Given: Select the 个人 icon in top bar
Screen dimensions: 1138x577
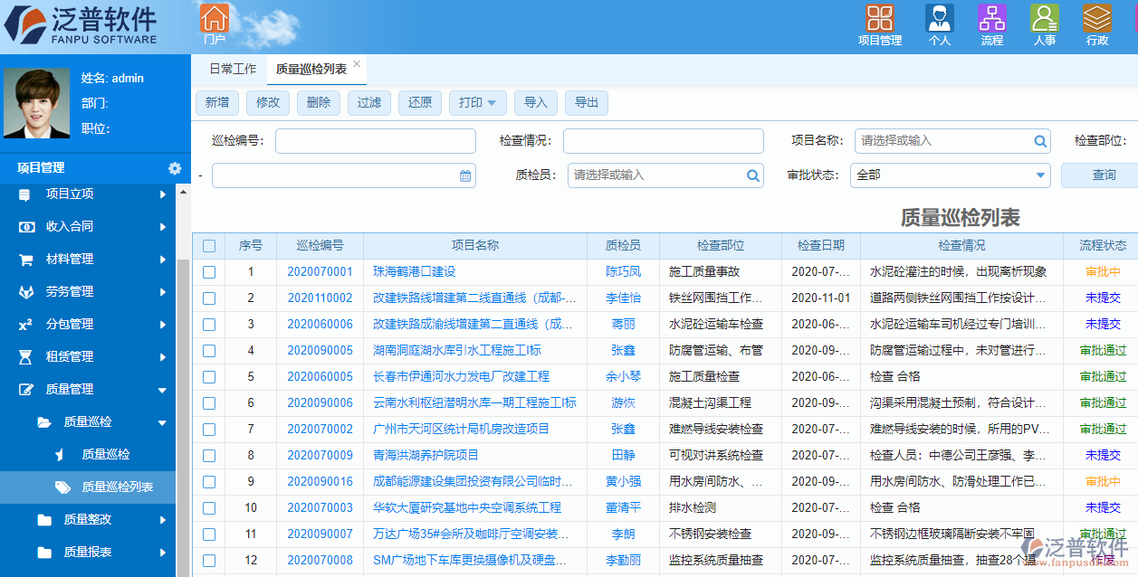Looking at the screenshot, I should 939,20.
